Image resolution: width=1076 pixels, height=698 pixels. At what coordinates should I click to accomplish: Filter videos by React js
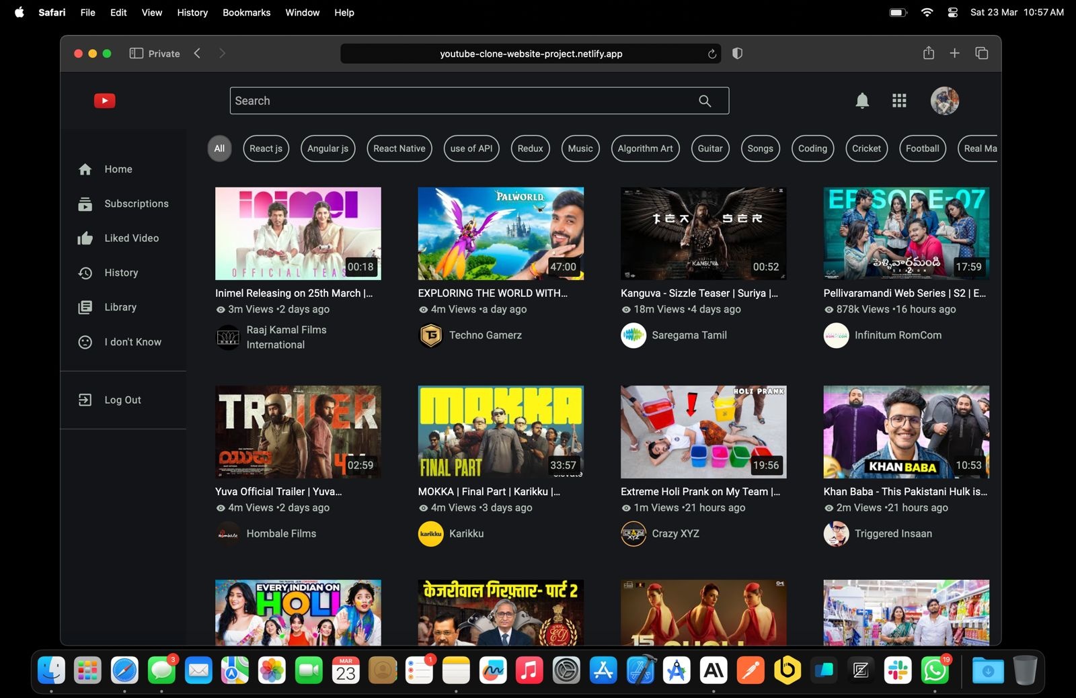point(266,148)
